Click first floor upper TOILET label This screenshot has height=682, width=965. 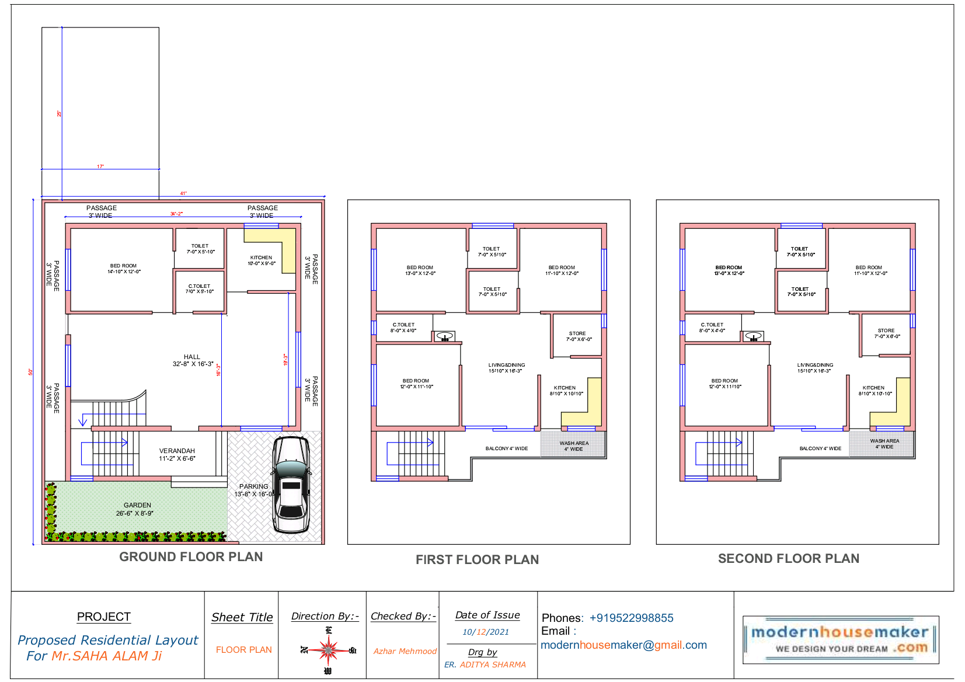click(492, 252)
